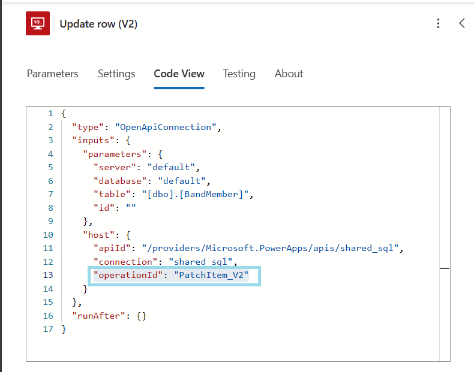The width and height of the screenshot is (474, 372).
Task: Click the "runAfter" line in code
Action: tap(109, 316)
